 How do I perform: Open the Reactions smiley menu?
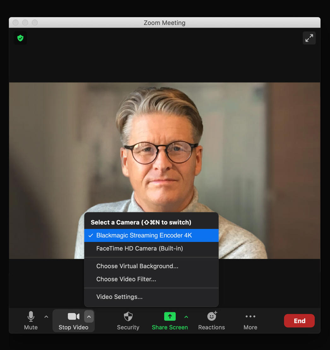(x=212, y=321)
